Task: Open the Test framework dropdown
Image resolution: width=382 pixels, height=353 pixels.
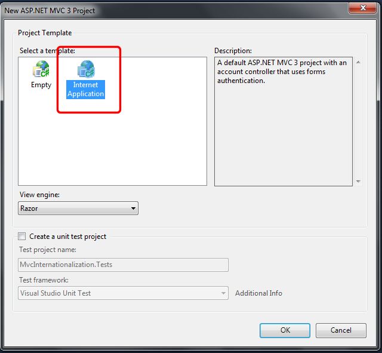Action: (x=123, y=293)
